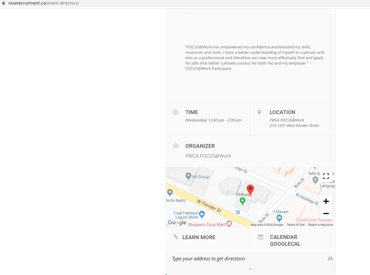Click the Google logo on the map
The width and height of the screenshot is (370, 275).
tap(177, 223)
